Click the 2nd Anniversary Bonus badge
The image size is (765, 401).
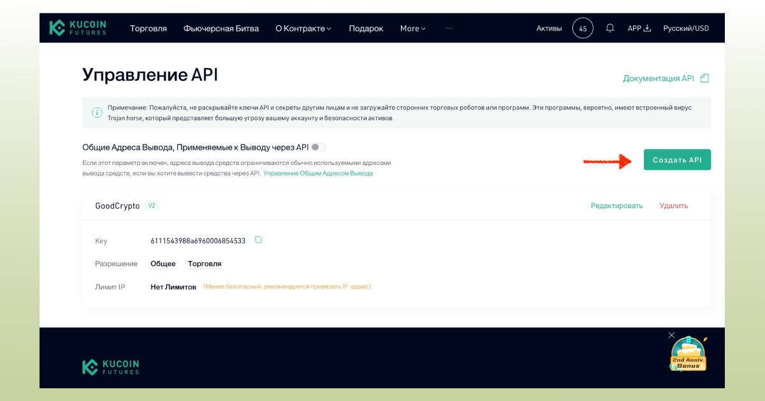(x=688, y=354)
